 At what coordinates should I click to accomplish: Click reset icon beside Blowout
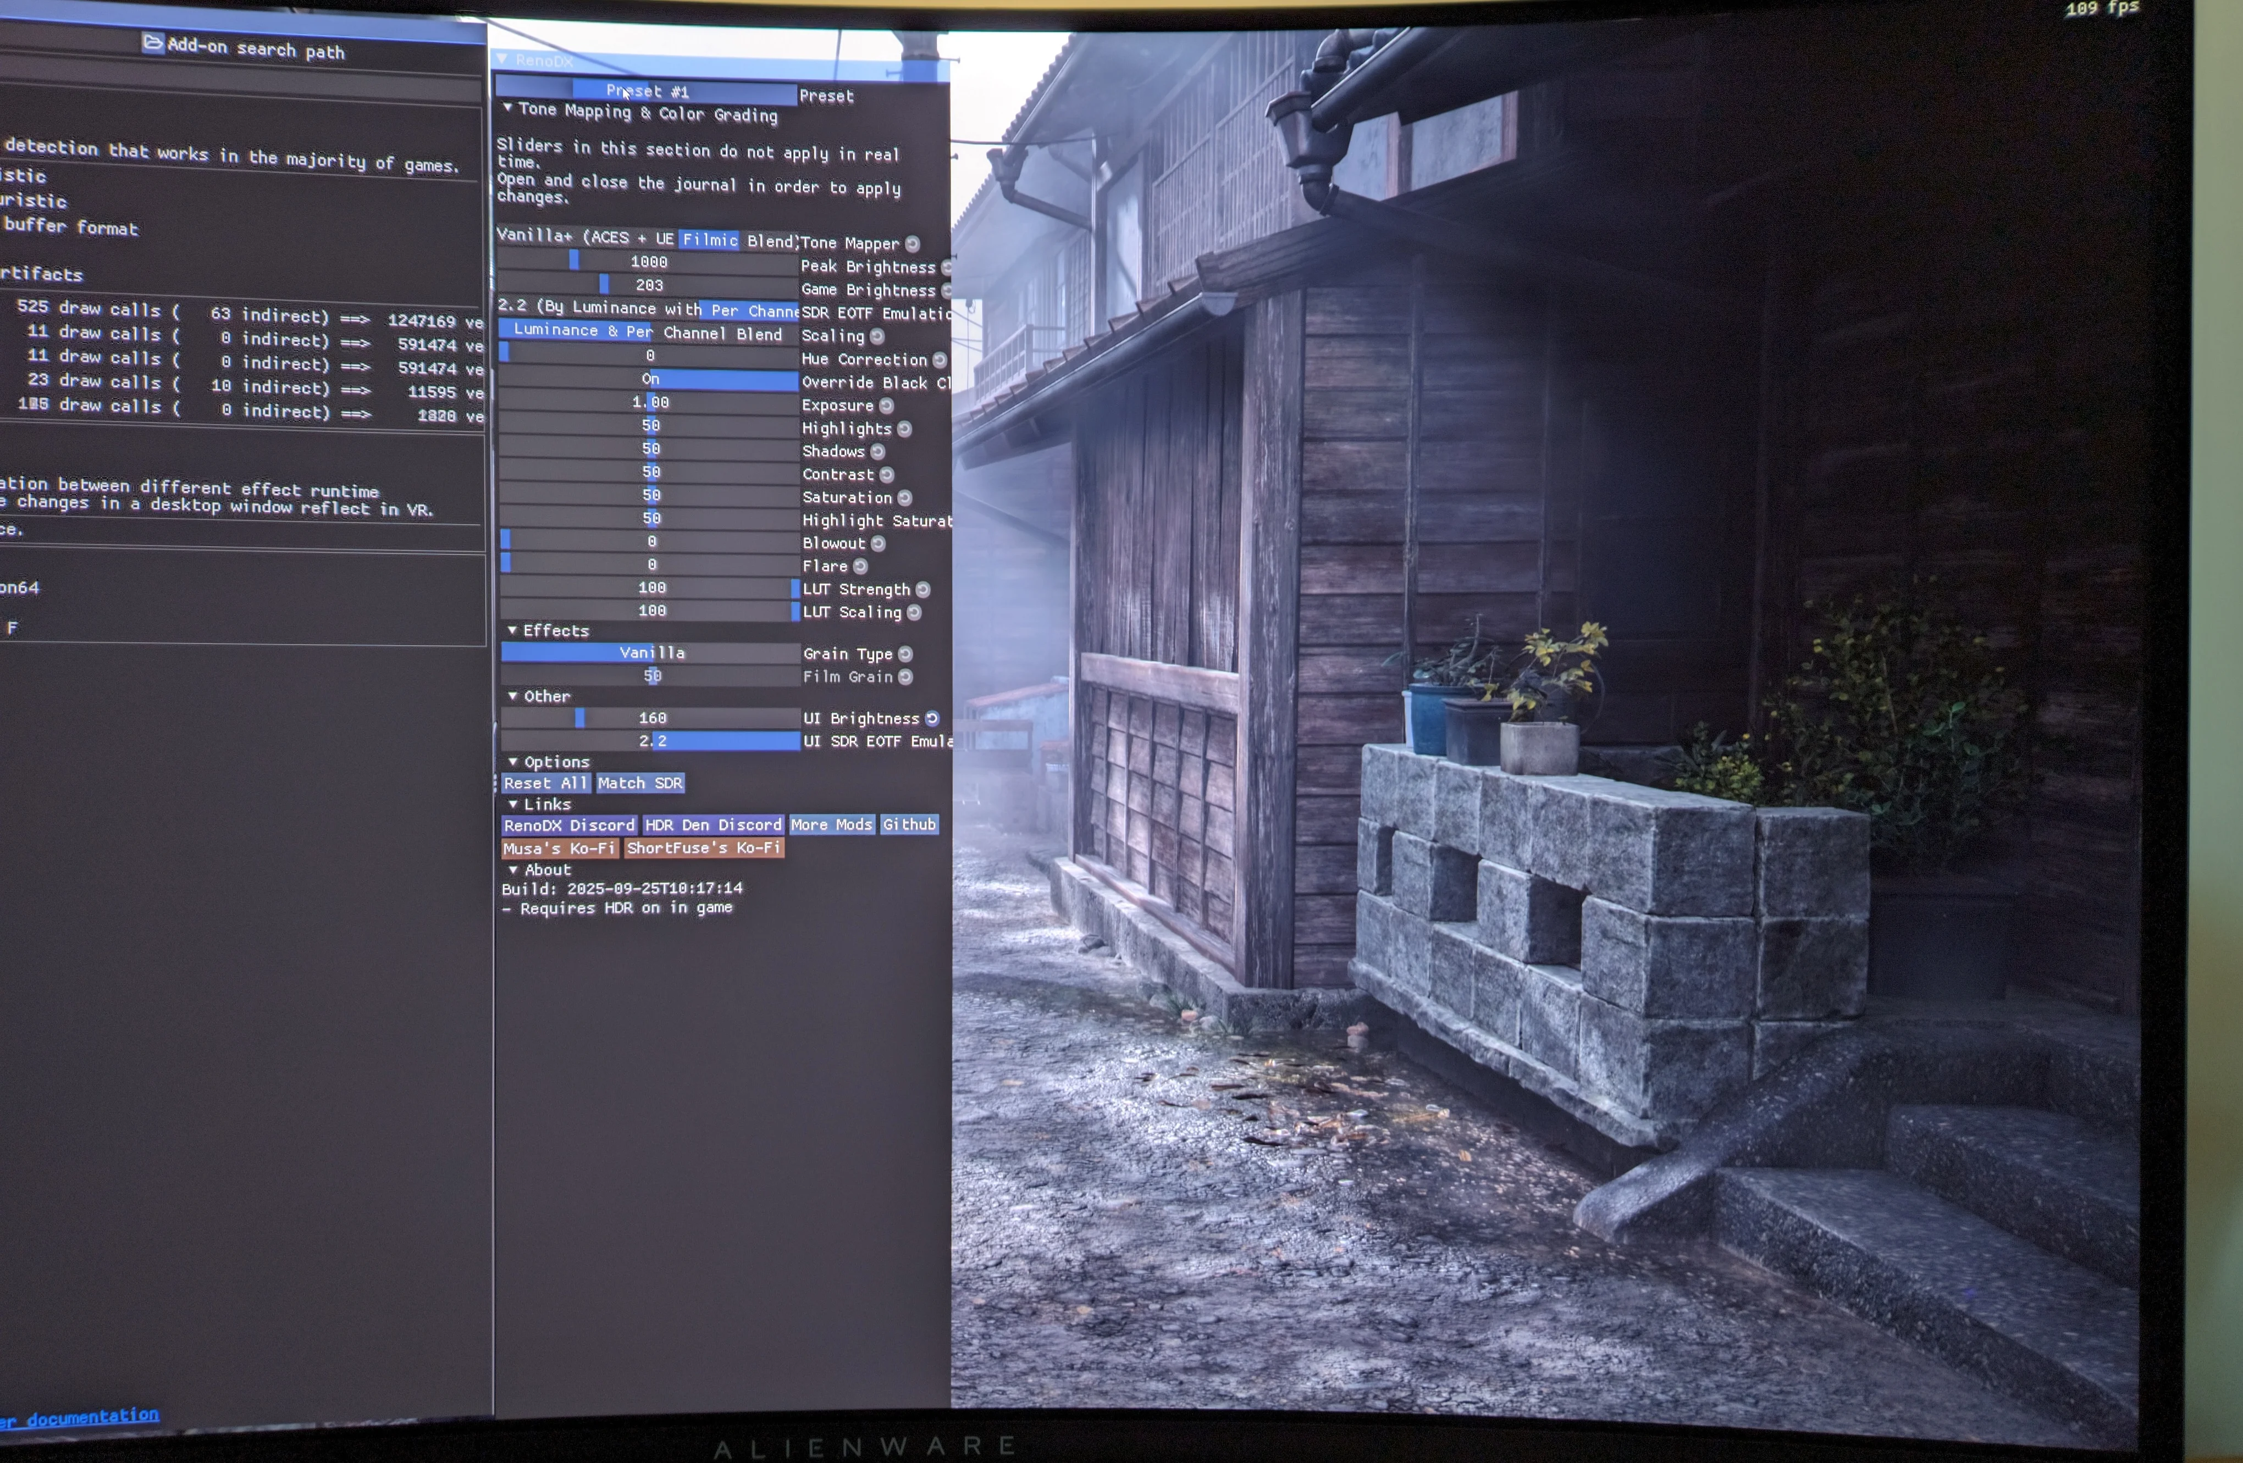tap(879, 544)
